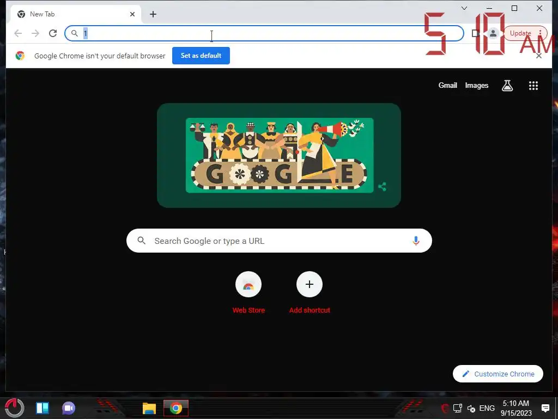The image size is (558, 419).
Task: Open the Web Store shortcut
Action: coord(248,284)
